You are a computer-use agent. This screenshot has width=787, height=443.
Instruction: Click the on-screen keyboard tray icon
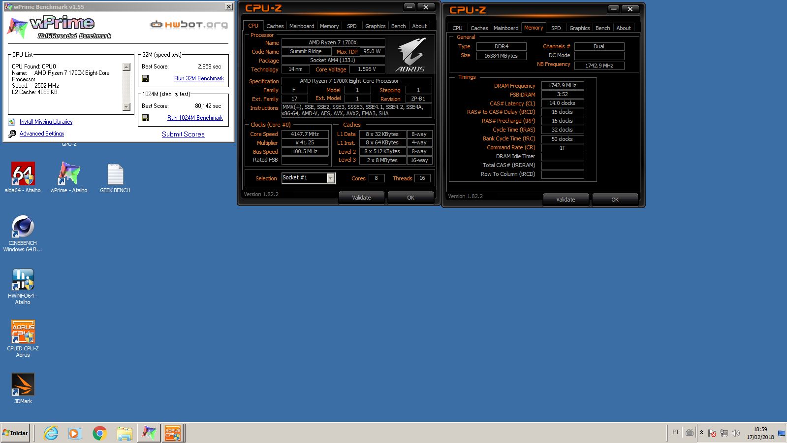point(690,433)
